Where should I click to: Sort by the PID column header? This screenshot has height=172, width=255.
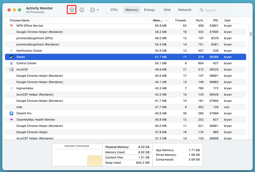215,20
